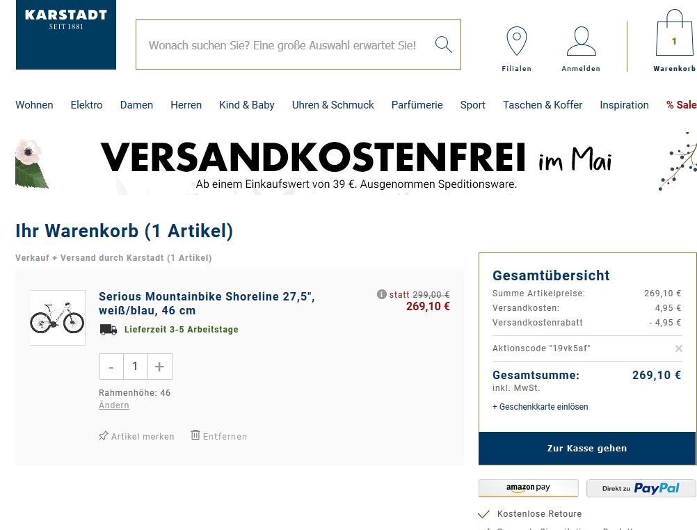697x530 pixels.
Task: Go to % Sale category
Action: tap(680, 105)
